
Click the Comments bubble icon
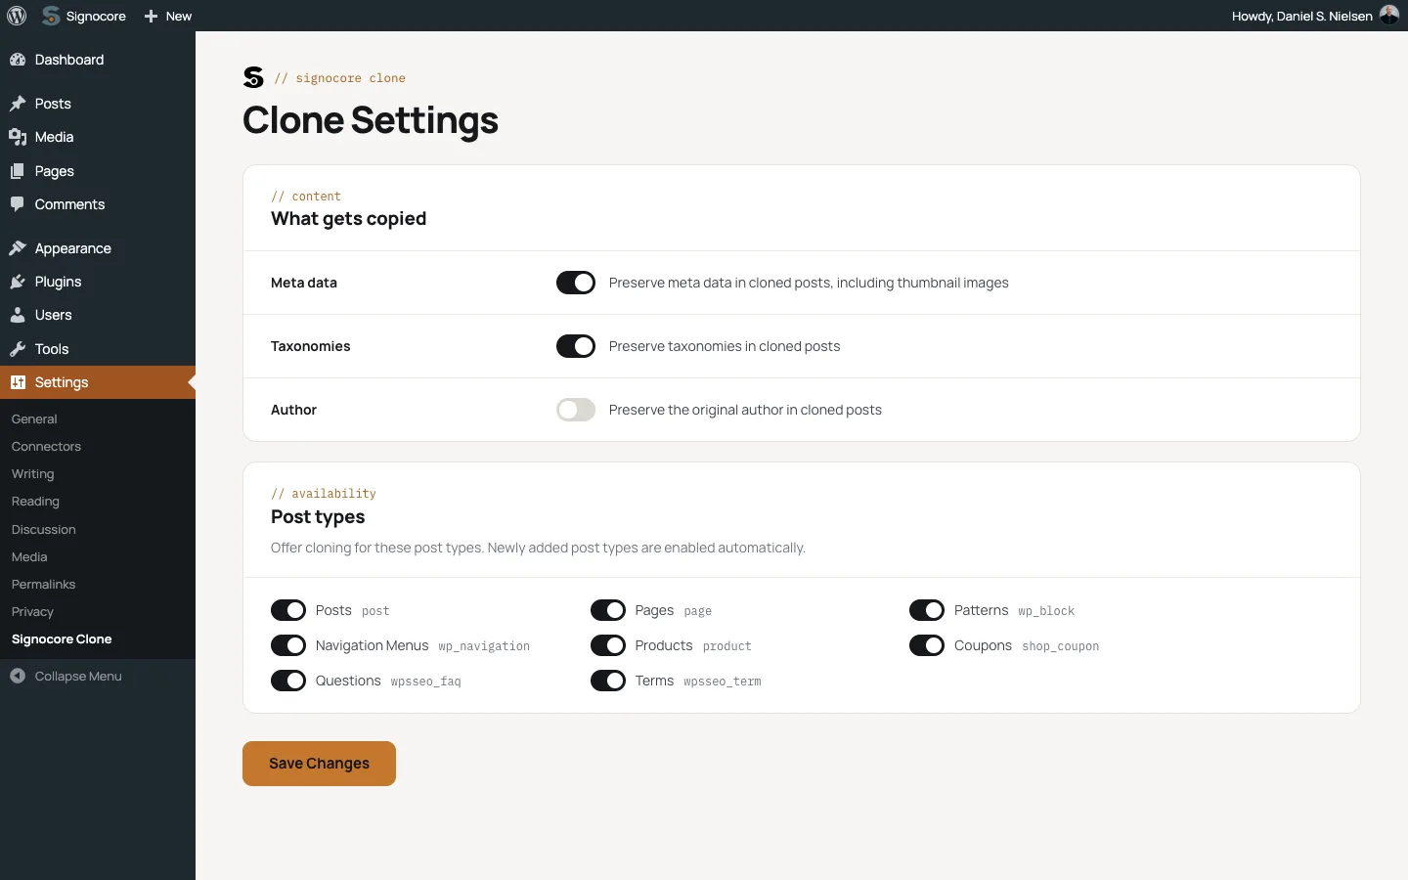(x=18, y=204)
